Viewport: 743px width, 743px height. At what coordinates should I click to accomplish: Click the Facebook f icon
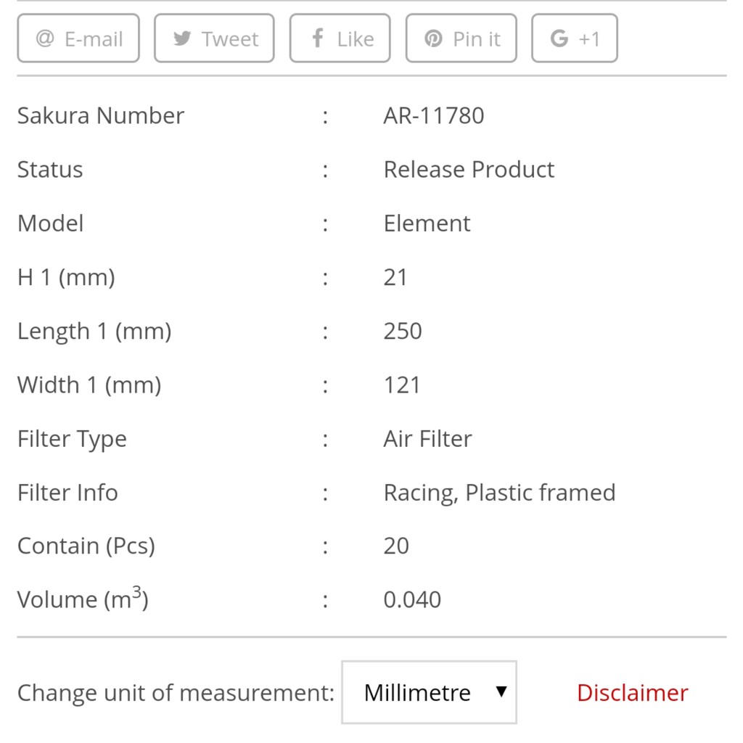click(x=317, y=38)
